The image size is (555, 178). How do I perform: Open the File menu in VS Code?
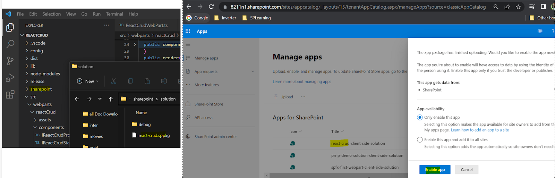[x=20, y=14]
